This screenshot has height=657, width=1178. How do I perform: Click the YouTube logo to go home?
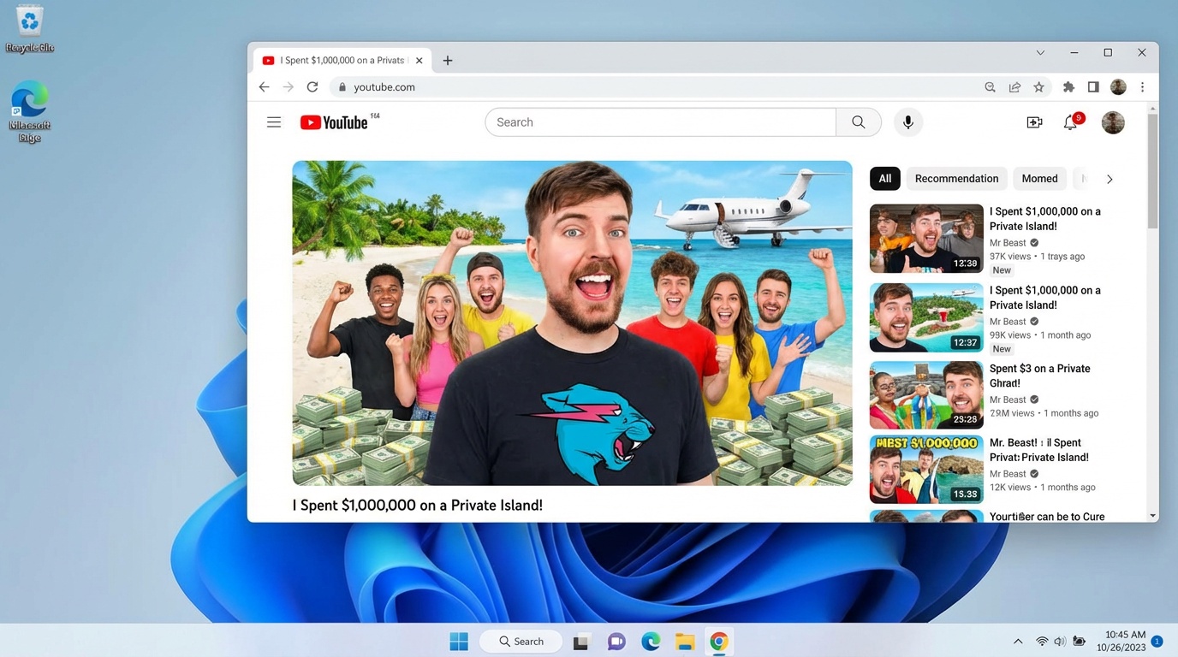[333, 122]
